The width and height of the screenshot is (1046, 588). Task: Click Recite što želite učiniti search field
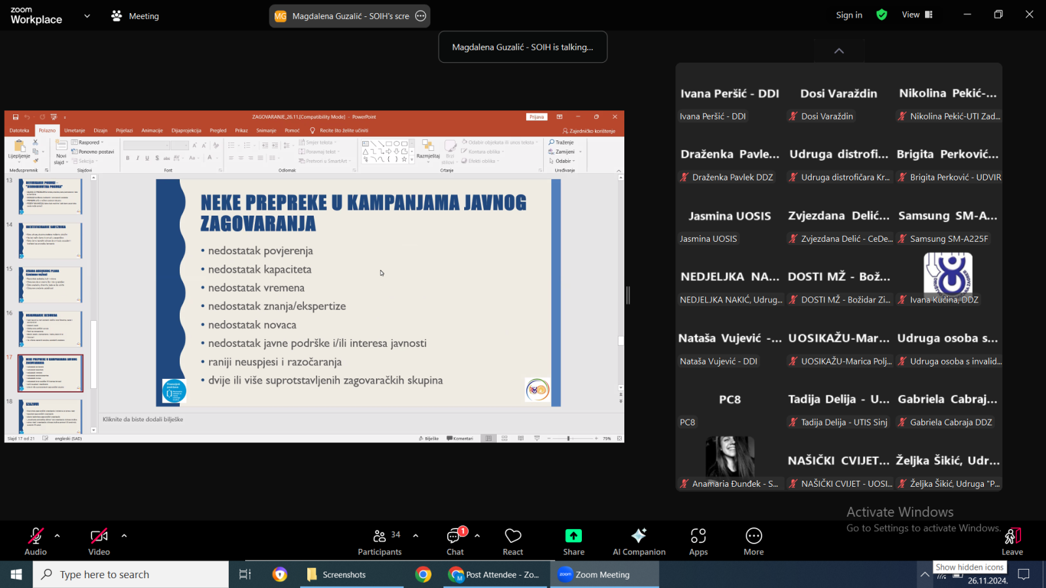point(339,131)
